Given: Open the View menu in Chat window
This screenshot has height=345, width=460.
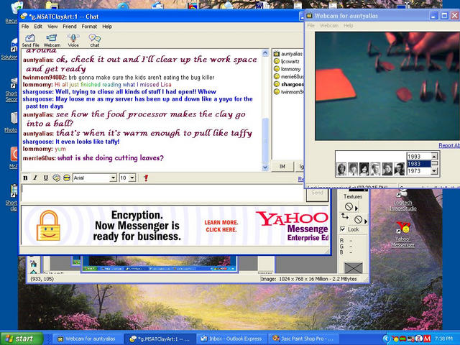Looking at the screenshot, I should (x=52, y=27).
